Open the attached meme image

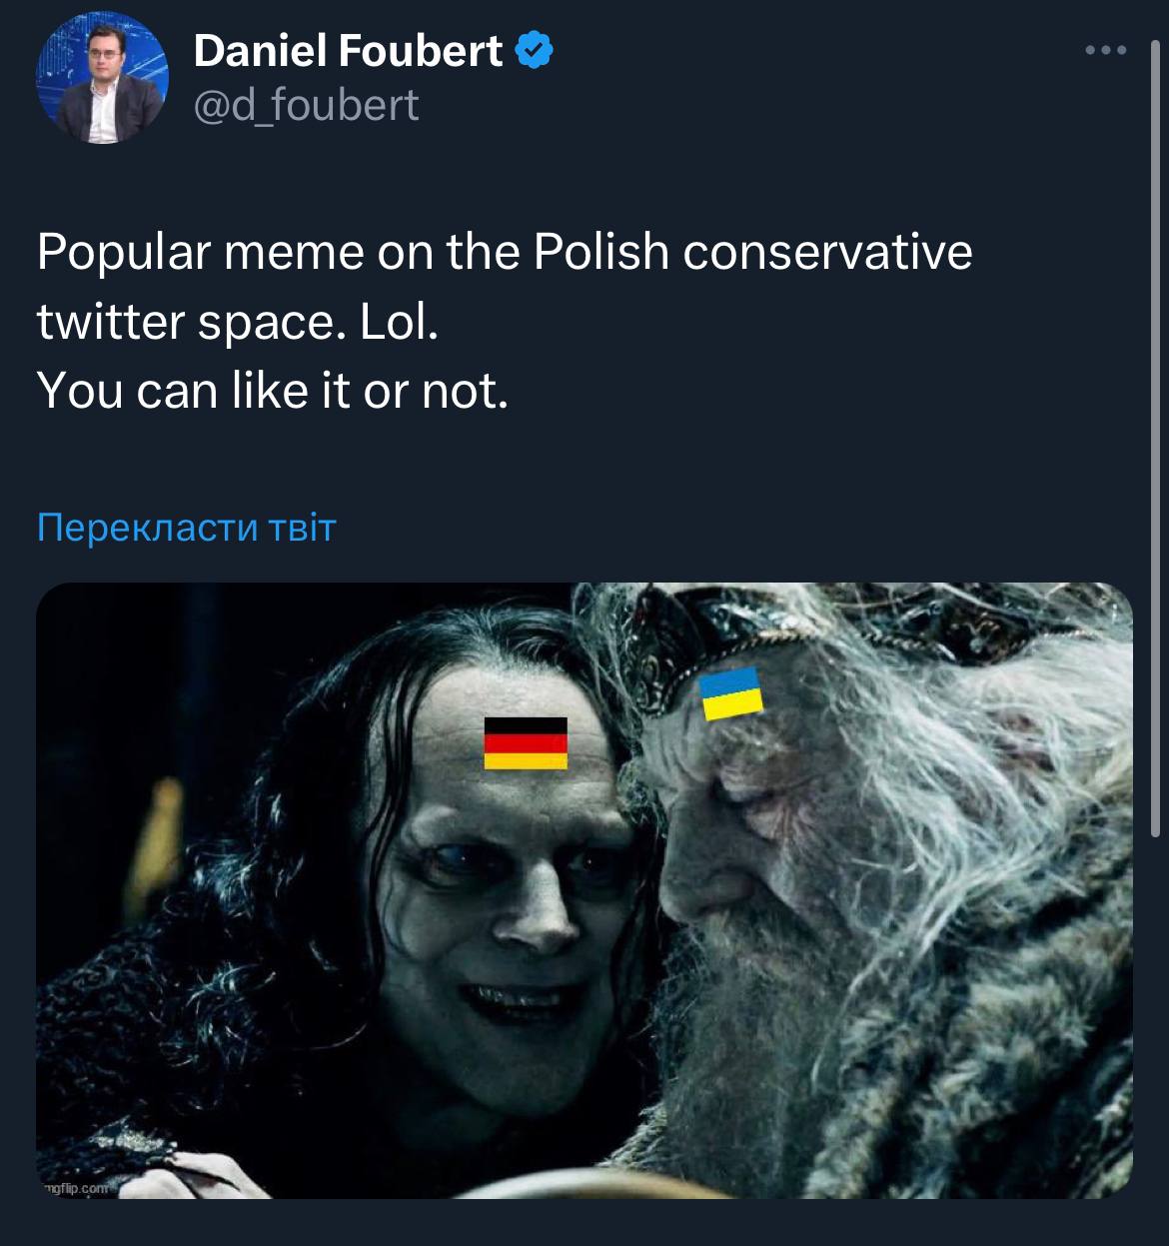coord(584,890)
